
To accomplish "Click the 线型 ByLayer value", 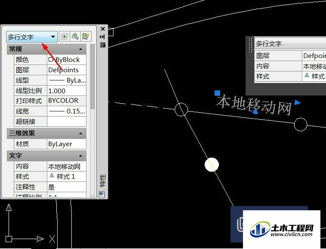I will (67, 80).
